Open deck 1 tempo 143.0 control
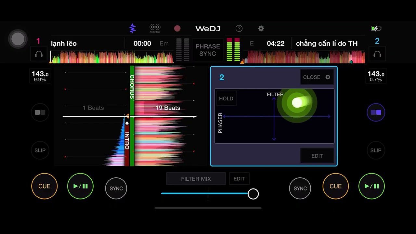This screenshot has width=416, height=234. [x=40, y=76]
